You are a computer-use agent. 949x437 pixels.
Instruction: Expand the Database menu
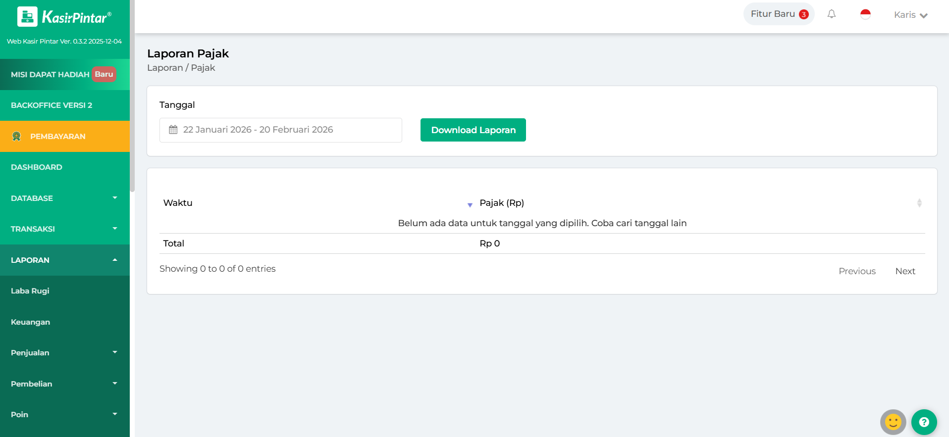64,198
